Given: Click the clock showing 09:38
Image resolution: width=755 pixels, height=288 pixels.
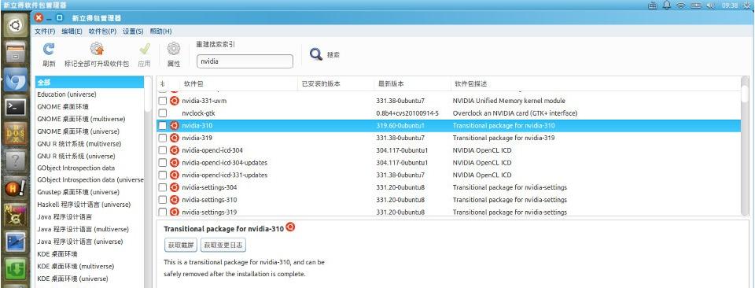Looking at the screenshot, I should tap(730, 6).
